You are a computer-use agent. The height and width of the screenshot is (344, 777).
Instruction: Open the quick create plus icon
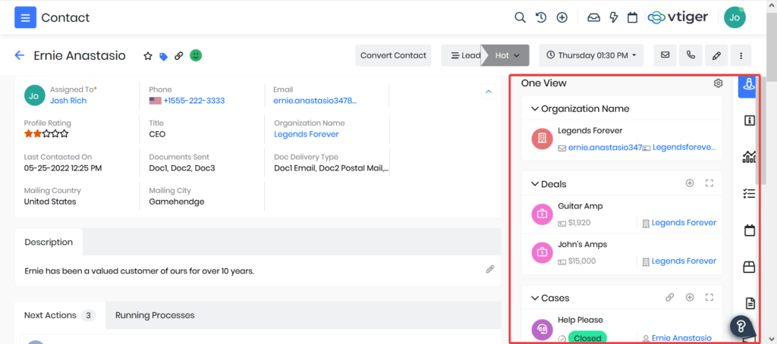[x=562, y=17]
